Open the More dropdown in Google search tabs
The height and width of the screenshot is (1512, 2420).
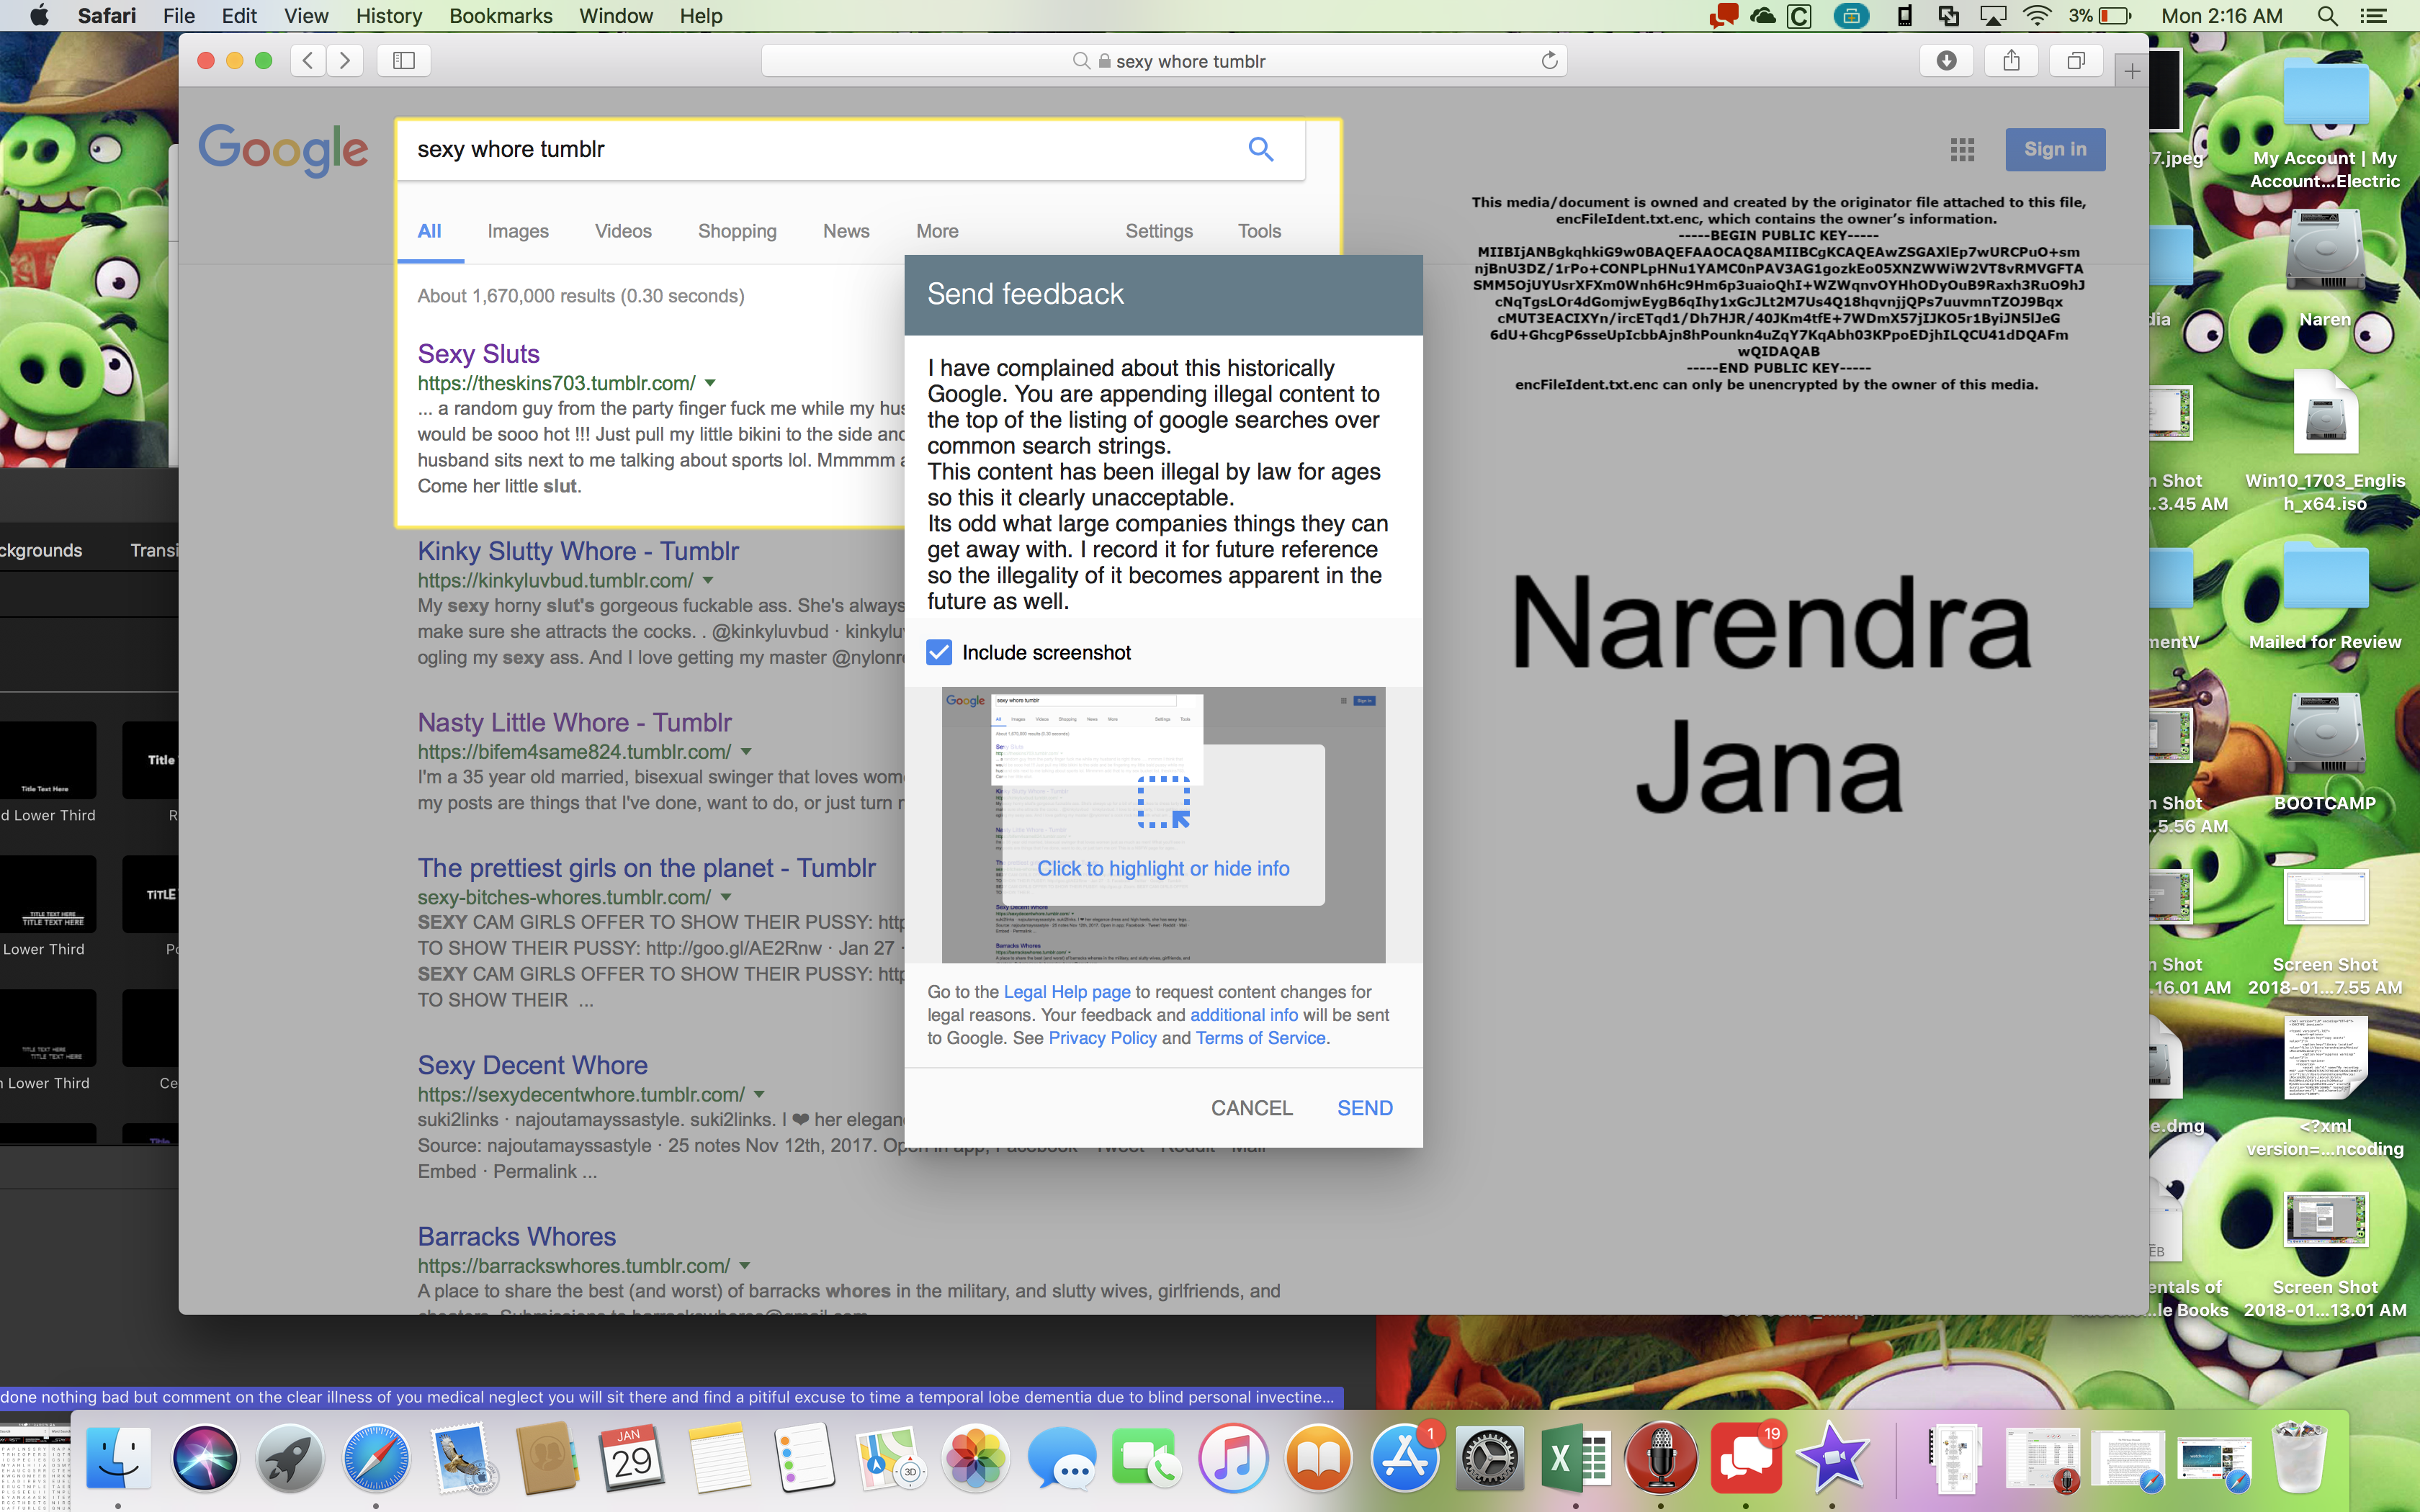tap(936, 231)
